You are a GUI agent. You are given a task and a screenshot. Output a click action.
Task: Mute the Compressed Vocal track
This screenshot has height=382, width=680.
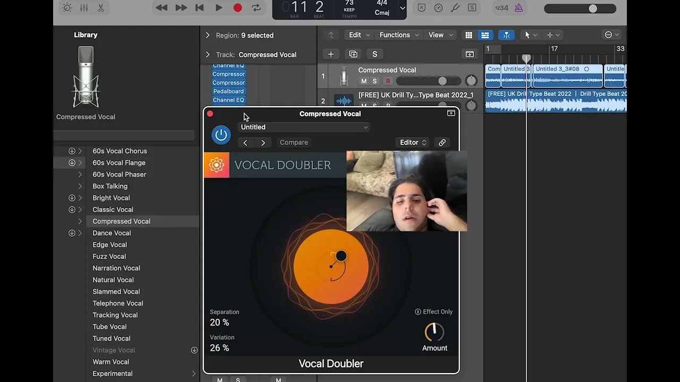tap(364, 81)
